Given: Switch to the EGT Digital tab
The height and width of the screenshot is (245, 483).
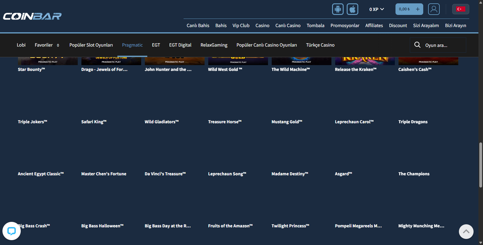Looking at the screenshot, I should (180, 45).
